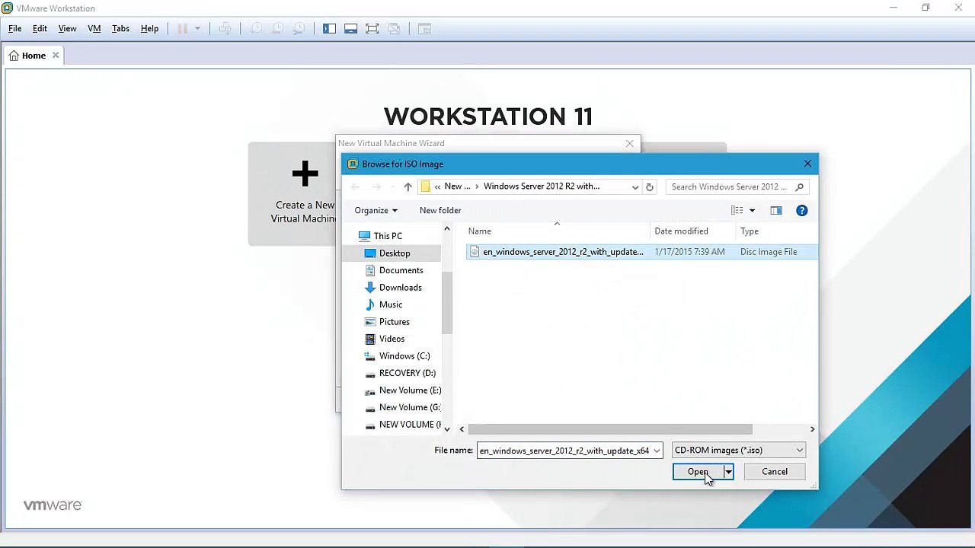Open the view options dropdown arrow
The width and height of the screenshot is (975, 548).
[752, 211]
